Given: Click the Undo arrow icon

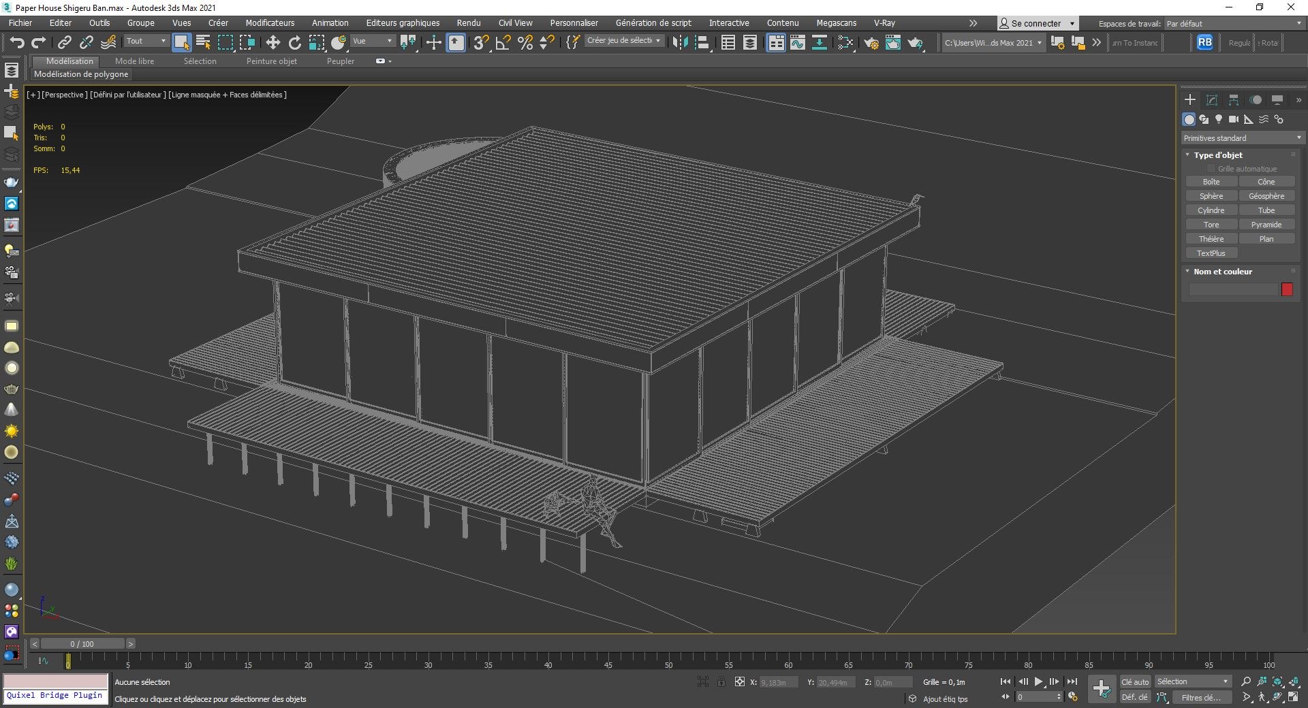Looking at the screenshot, I should point(16,43).
